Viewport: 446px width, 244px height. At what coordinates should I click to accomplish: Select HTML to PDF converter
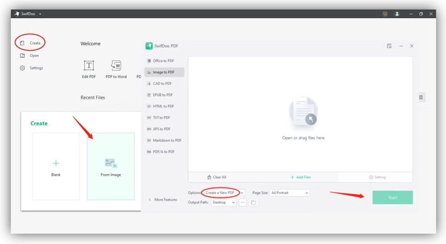coord(164,106)
